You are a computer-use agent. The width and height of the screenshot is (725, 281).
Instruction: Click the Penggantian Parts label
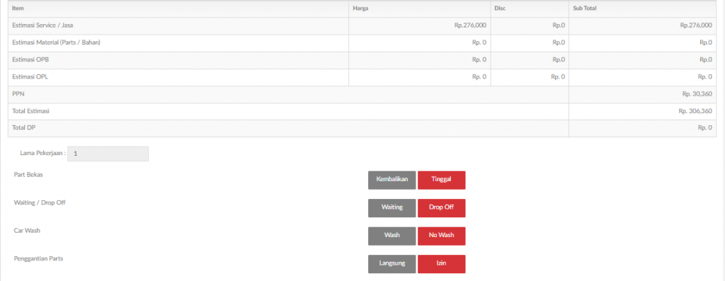click(x=38, y=258)
